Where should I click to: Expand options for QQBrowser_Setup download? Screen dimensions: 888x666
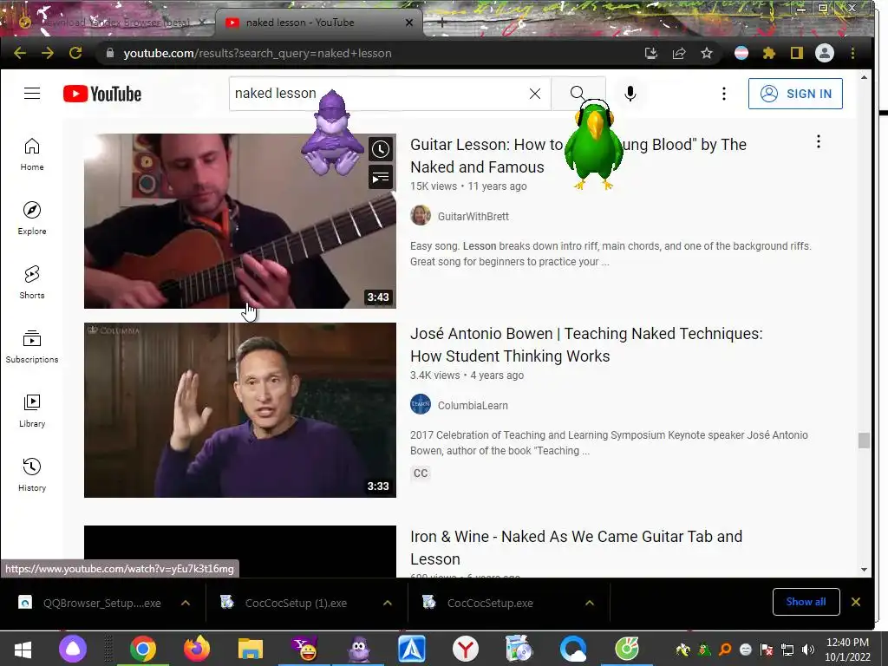(x=186, y=604)
